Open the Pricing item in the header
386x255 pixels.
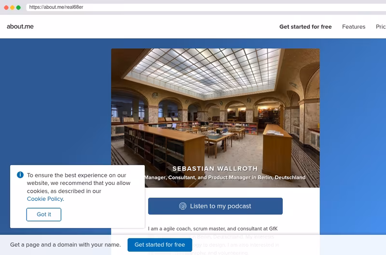coord(381,27)
